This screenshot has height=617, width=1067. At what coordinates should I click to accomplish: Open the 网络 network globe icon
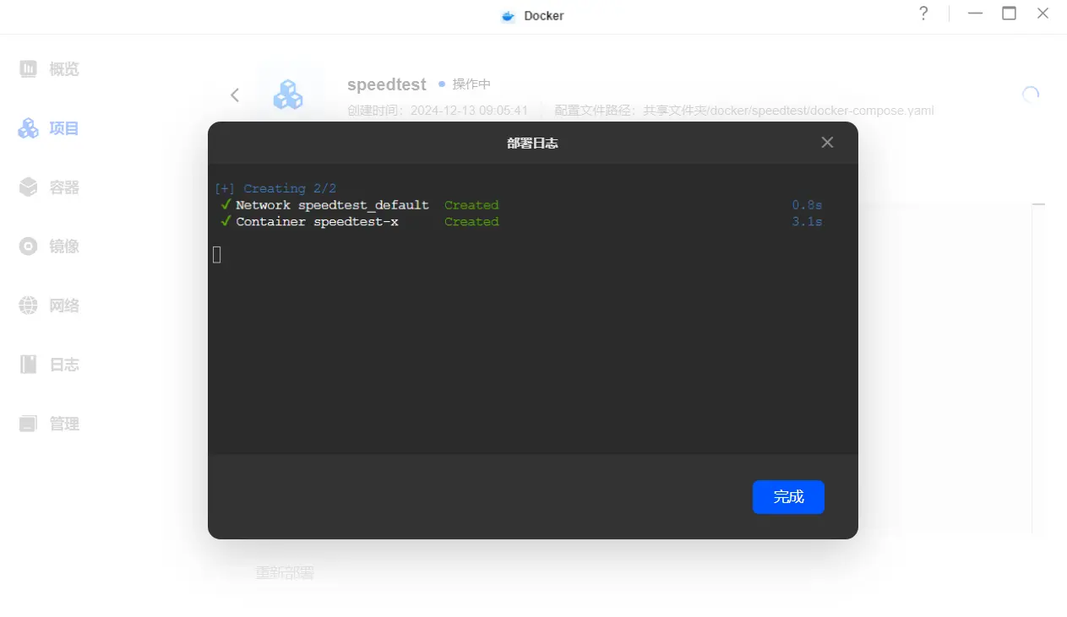coord(29,306)
